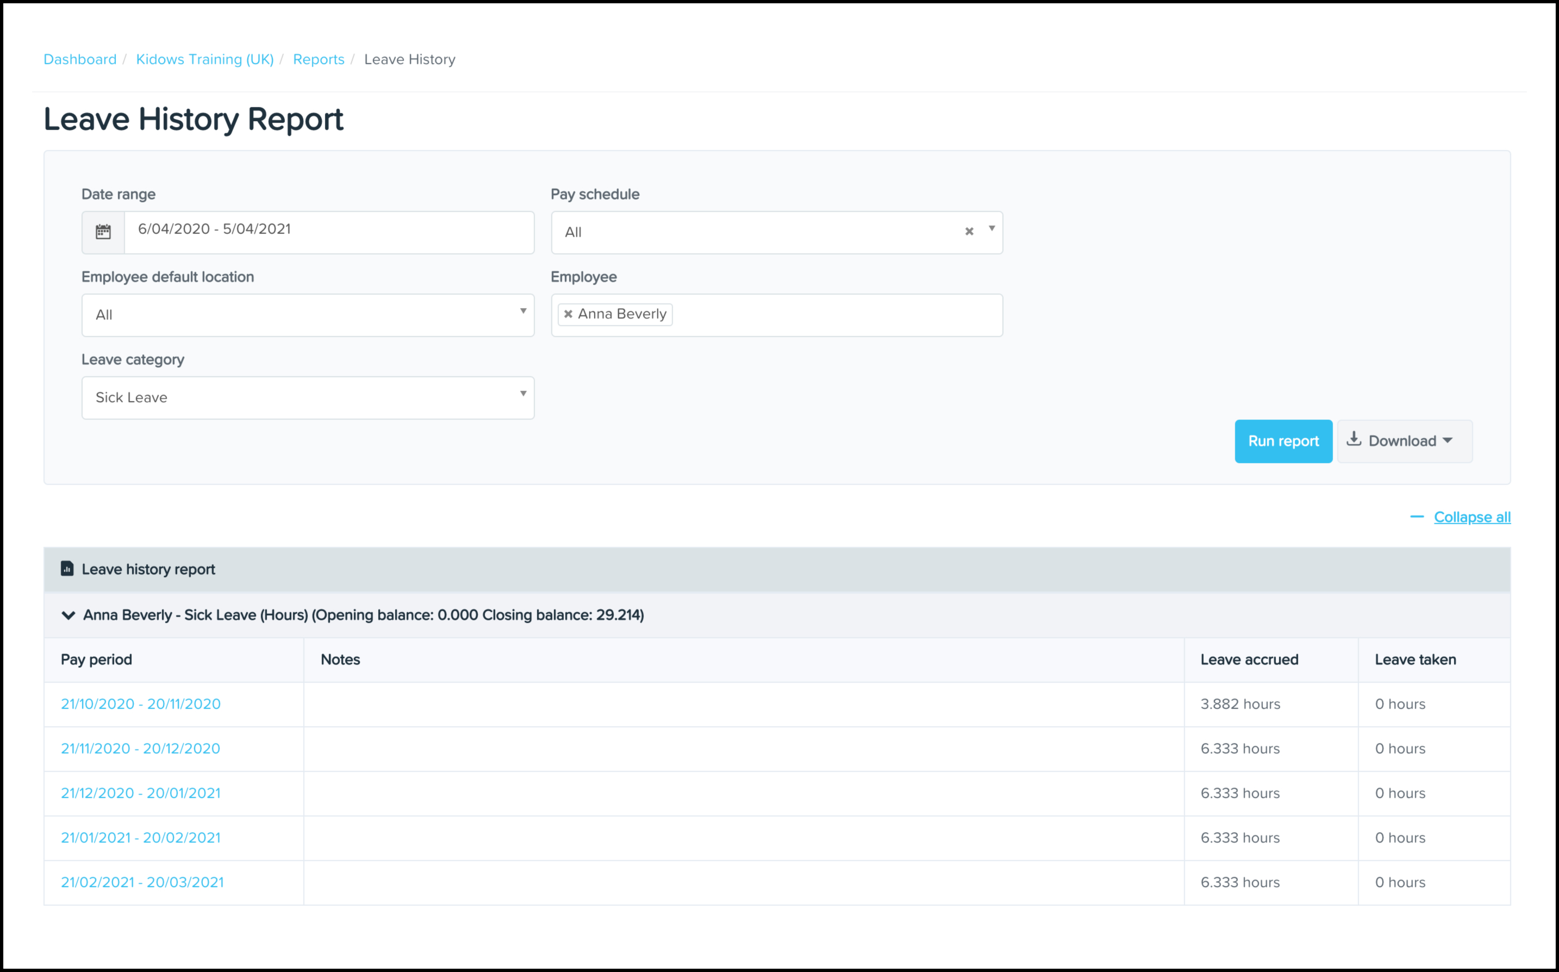
Task: Click the minus icon beside Collapse all
Action: [1417, 517]
